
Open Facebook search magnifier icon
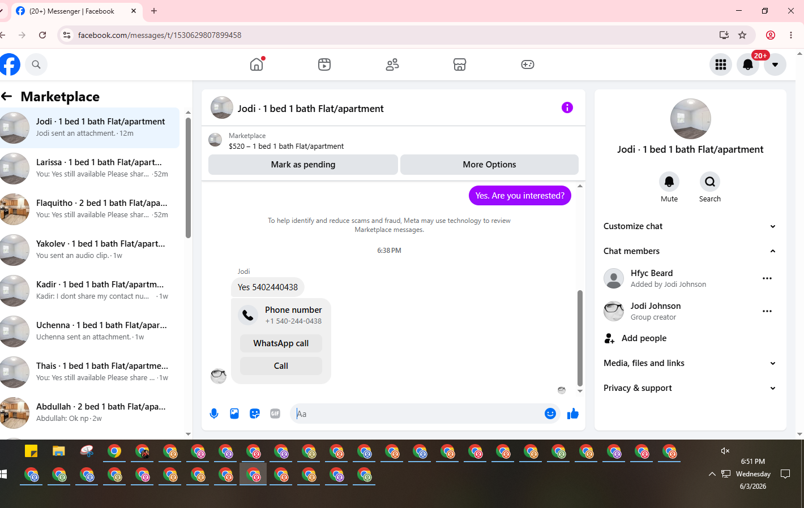tap(36, 64)
